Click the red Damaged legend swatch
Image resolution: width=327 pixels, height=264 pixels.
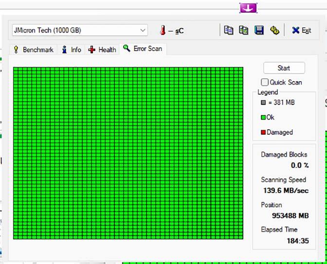click(x=263, y=132)
